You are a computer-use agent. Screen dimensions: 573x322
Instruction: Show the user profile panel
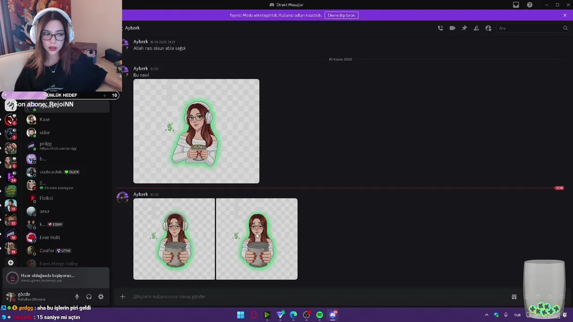tap(488, 28)
